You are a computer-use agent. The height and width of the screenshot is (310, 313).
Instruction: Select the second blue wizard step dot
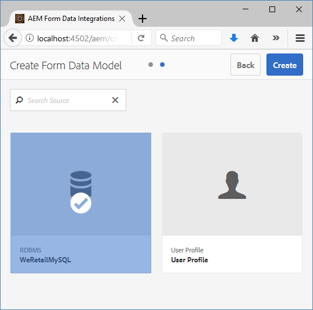click(x=162, y=65)
